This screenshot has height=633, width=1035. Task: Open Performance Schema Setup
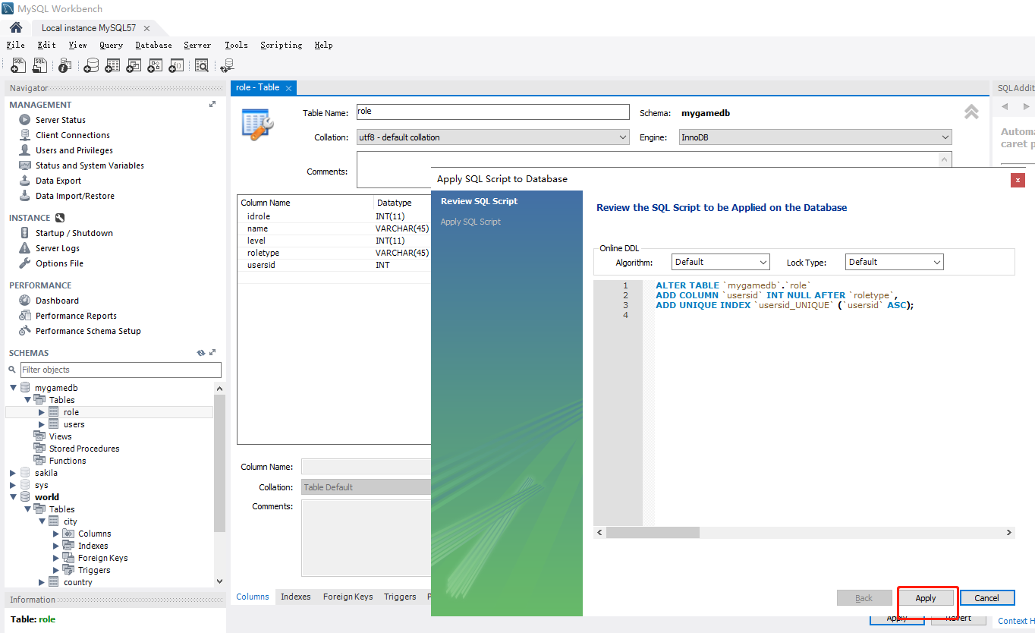88,331
